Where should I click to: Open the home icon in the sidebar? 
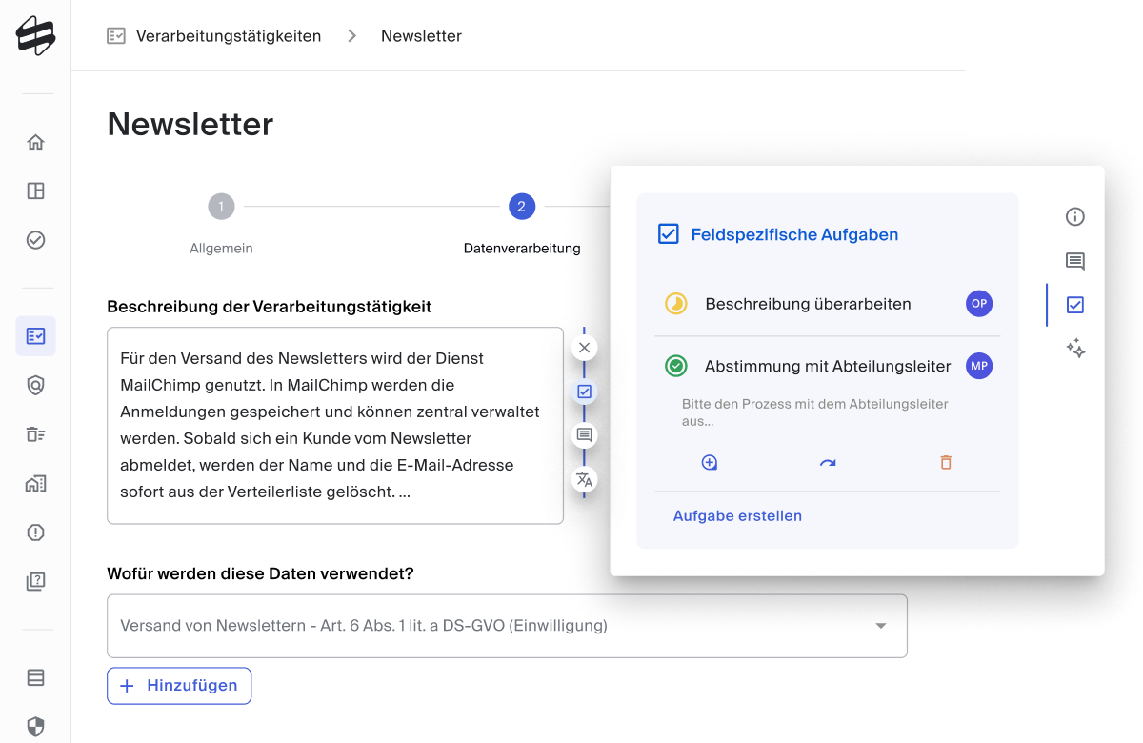point(35,143)
